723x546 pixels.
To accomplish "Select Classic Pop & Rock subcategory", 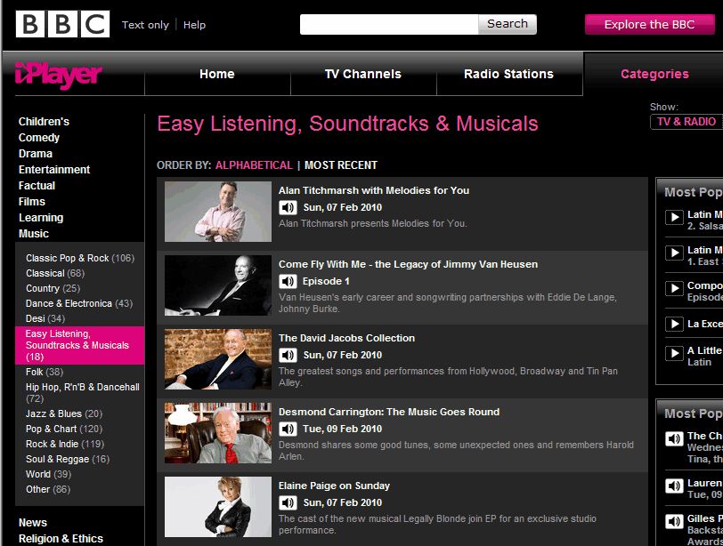I will click(x=80, y=258).
